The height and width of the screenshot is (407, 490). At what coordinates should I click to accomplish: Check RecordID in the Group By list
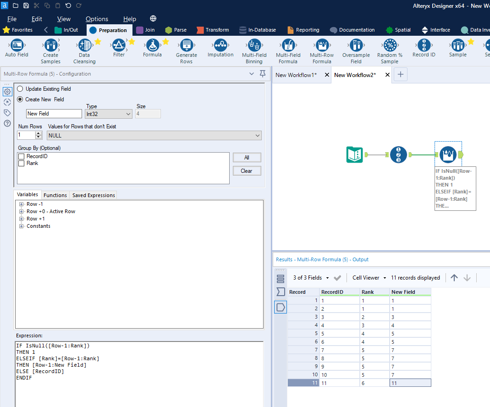(21, 156)
